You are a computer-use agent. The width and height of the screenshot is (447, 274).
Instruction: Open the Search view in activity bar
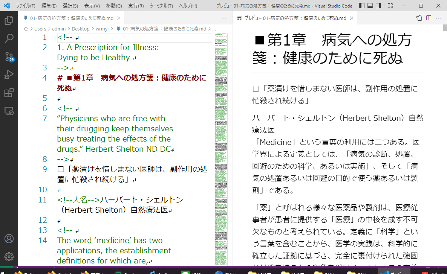[9, 38]
